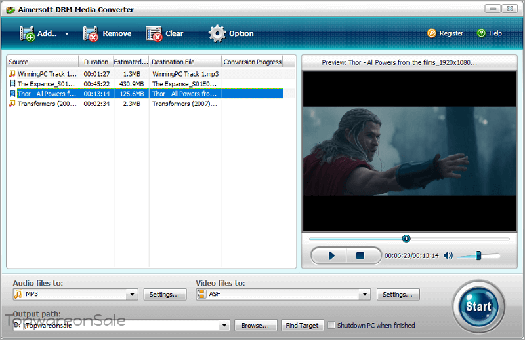The height and width of the screenshot is (340, 525).
Task: Click the Clear list icon
Action: pos(154,33)
